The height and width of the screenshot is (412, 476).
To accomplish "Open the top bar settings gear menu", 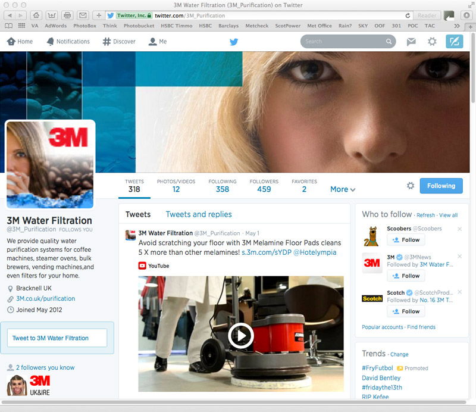I will point(433,42).
